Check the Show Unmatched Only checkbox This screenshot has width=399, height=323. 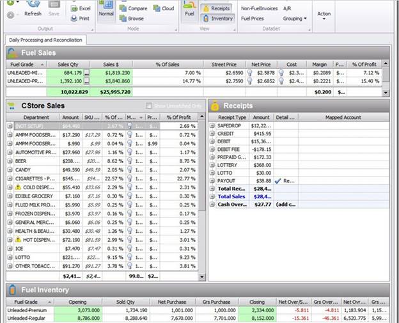149,106
